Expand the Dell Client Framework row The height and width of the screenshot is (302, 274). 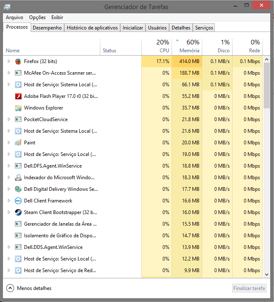coord(9,201)
